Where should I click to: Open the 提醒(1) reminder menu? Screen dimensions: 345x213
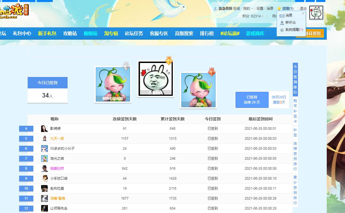pyautogui.click(x=288, y=9)
